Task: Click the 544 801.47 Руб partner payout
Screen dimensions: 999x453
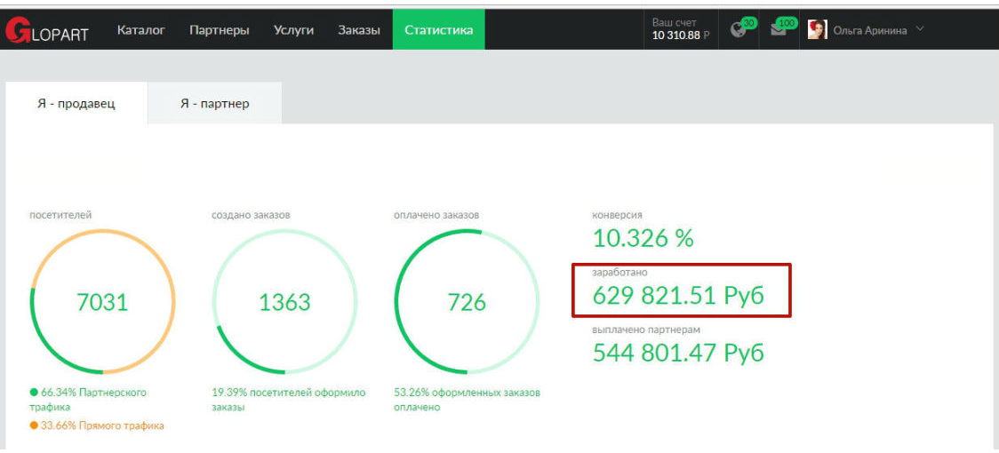Action: point(678,353)
